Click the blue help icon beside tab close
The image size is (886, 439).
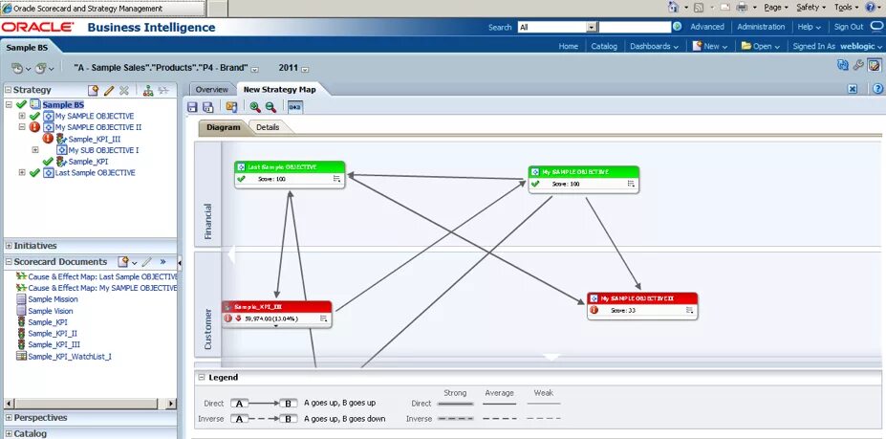pyautogui.click(x=878, y=89)
